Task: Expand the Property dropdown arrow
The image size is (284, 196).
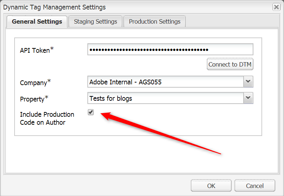Action: [248, 98]
